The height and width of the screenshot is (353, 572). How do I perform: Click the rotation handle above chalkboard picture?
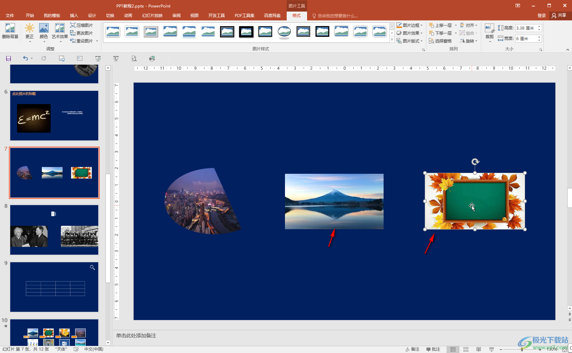pyautogui.click(x=475, y=162)
